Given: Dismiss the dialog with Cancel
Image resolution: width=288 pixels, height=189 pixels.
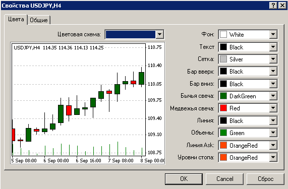Looking at the screenshot, I should coord(224,179).
